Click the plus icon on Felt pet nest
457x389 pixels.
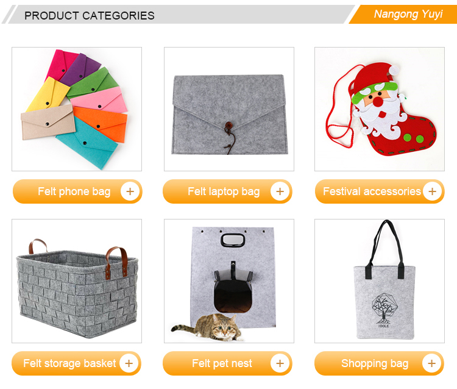tap(280, 363)
